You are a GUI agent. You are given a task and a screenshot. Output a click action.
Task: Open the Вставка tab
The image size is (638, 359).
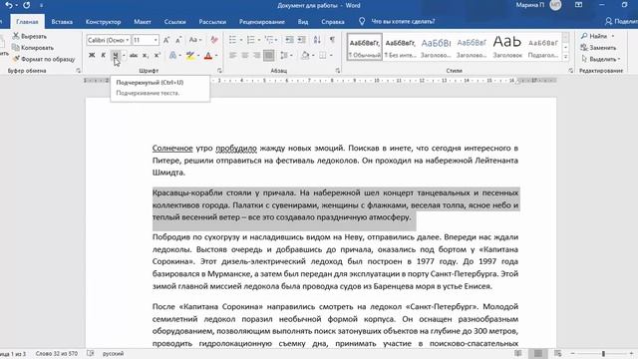point(62,22)
